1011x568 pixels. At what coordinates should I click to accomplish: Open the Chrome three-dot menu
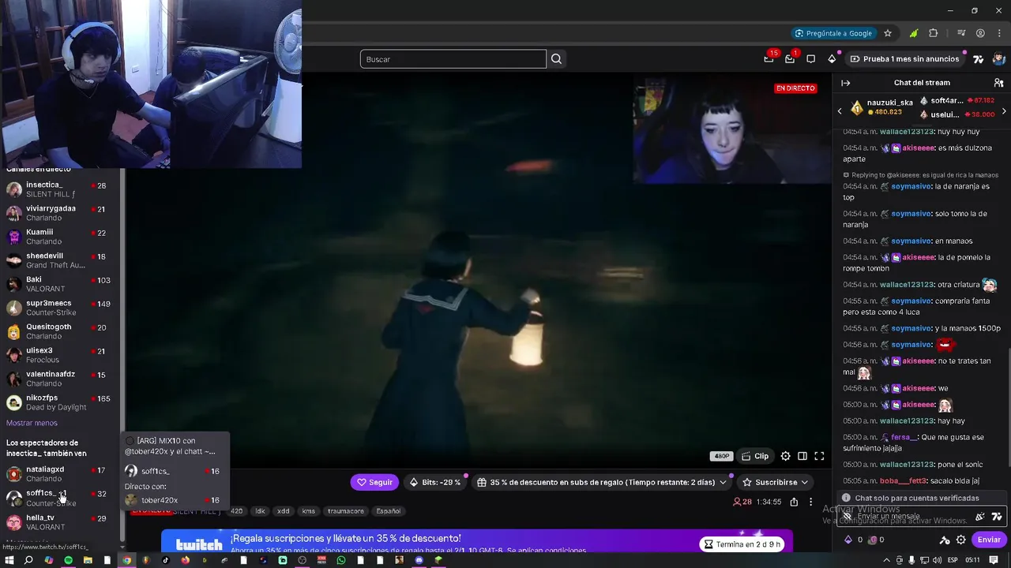coord(999,33)
